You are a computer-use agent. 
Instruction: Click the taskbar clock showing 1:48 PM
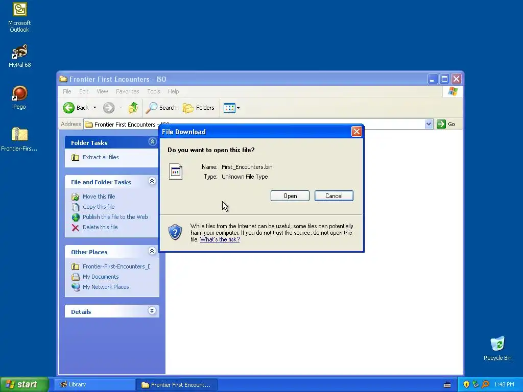click(x=504, y=384)
